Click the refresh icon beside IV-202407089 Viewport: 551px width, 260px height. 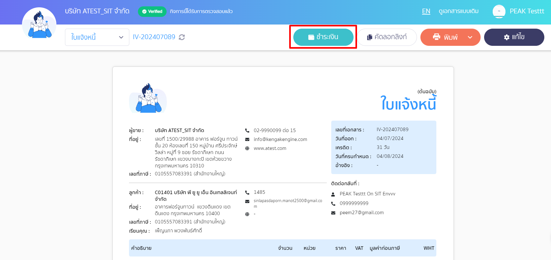point(182,37)
